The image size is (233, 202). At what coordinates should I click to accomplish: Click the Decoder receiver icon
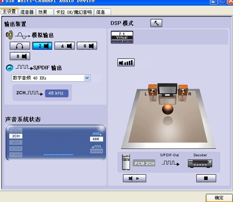[x=200, y=163]
